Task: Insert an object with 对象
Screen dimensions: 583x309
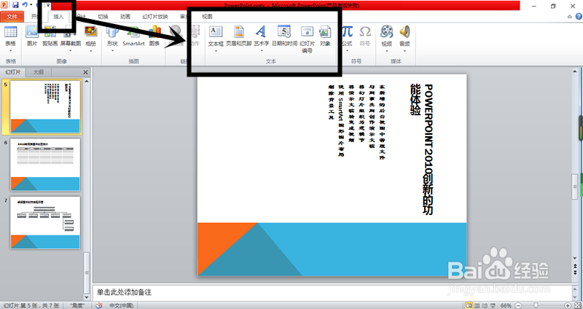Action: click(x=325, y=36)
